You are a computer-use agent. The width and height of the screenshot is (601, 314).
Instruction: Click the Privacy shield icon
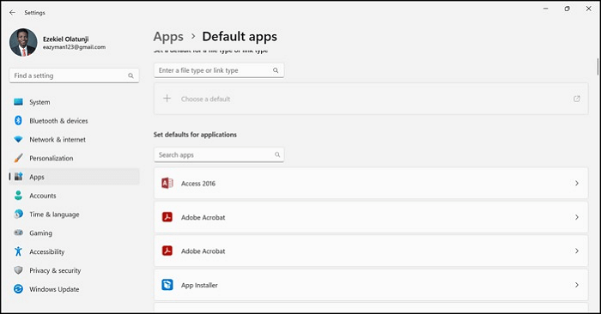tap(18, 270)
